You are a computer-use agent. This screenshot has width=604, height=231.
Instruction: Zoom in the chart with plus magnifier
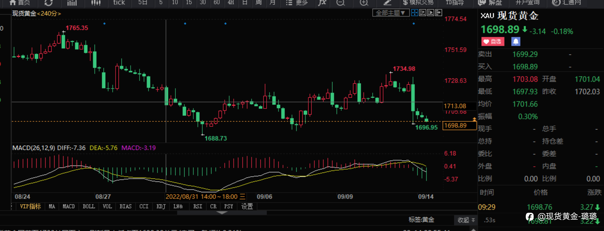click(x=364, y=3)
